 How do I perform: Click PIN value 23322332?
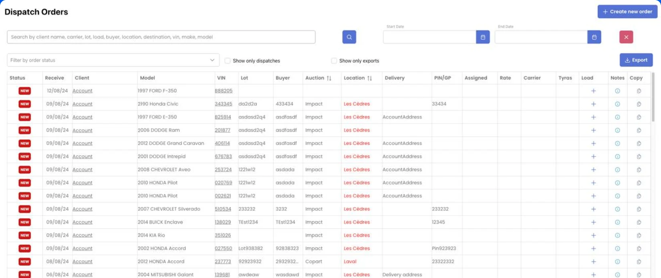click(443, 262)
